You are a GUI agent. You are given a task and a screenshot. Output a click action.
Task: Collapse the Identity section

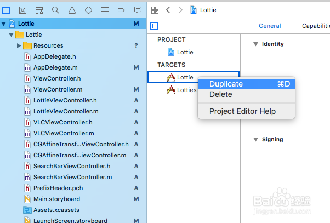[255, 44]
